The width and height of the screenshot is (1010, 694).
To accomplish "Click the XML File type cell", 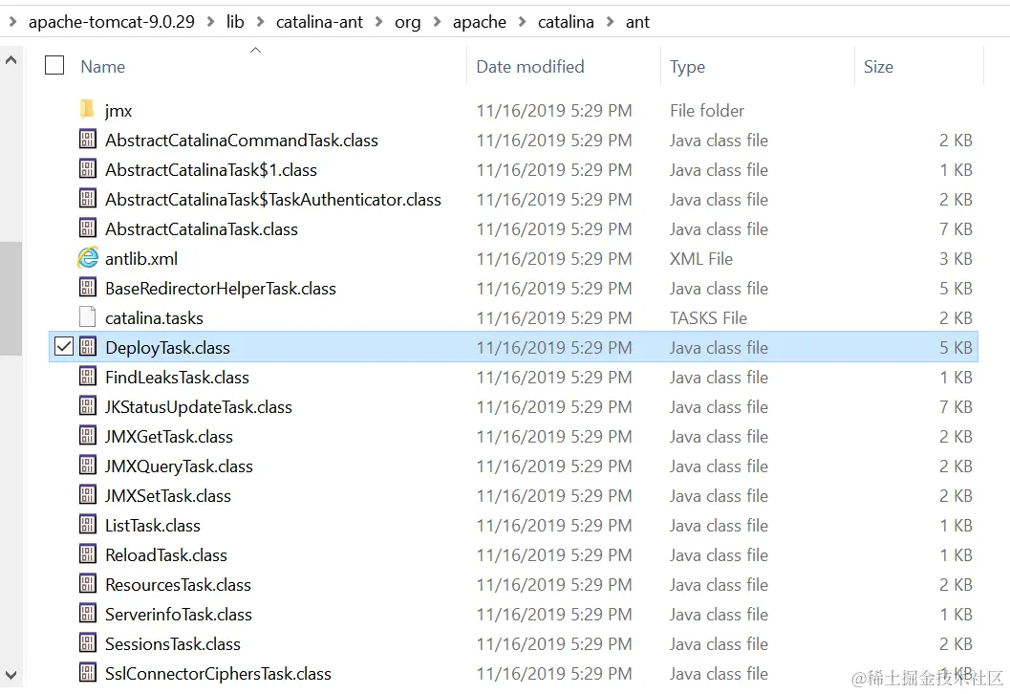I will (700, 259).
